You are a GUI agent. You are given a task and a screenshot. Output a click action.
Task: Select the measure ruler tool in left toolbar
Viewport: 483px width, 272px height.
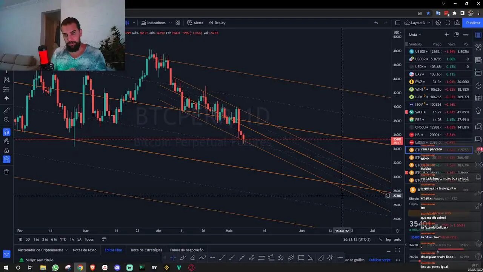click(x=6, y=111)
